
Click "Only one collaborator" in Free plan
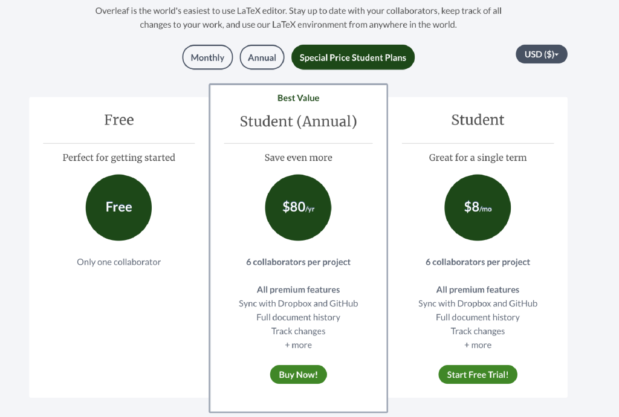tap(118, 262)
